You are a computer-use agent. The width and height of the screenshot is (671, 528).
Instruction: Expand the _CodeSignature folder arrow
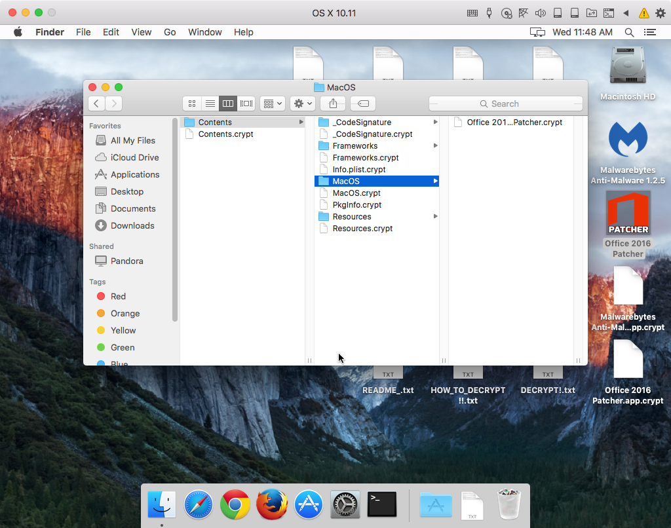435,123
